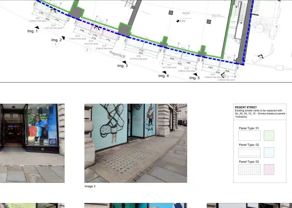Viewport: 292px width, 208px height.
Task: Select grid reference circle 1
Action: [55, 44]
